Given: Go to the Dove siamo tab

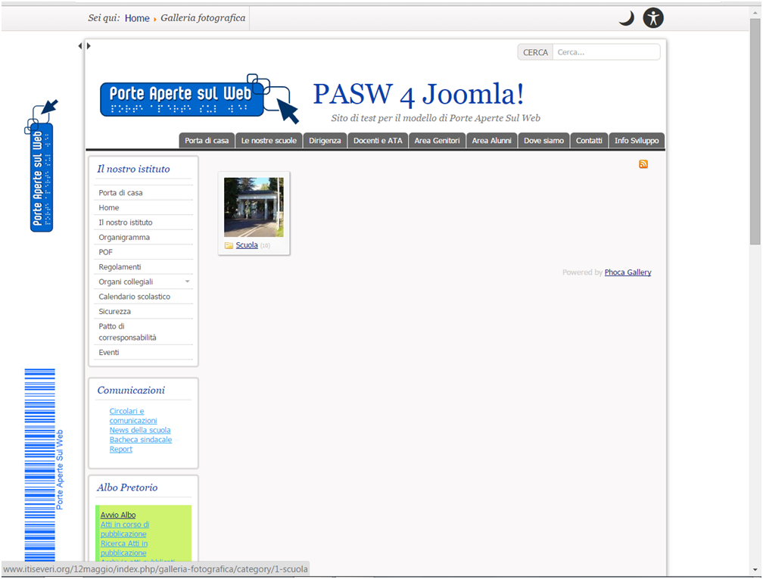Looking at the screenshot, I should tap(543, 141).
